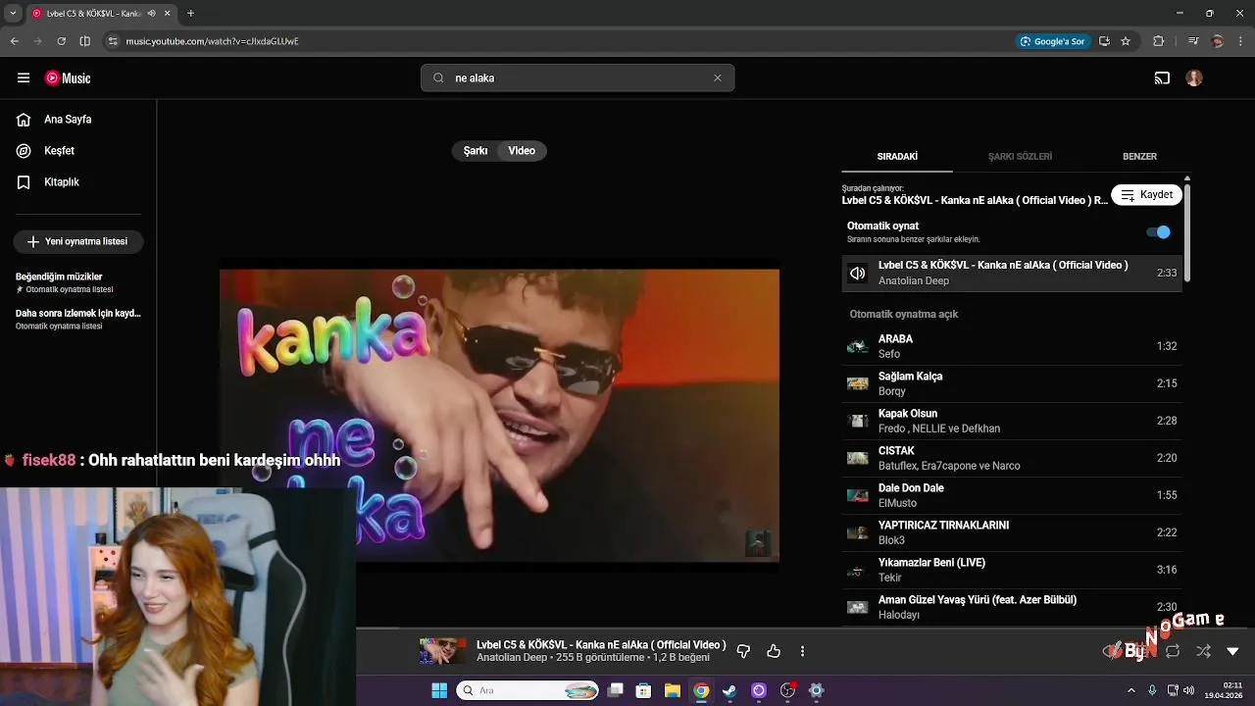Viewport: 1255px width, 706px height.
Task: Select the BENZER tab
Action: coord(1139,157)
